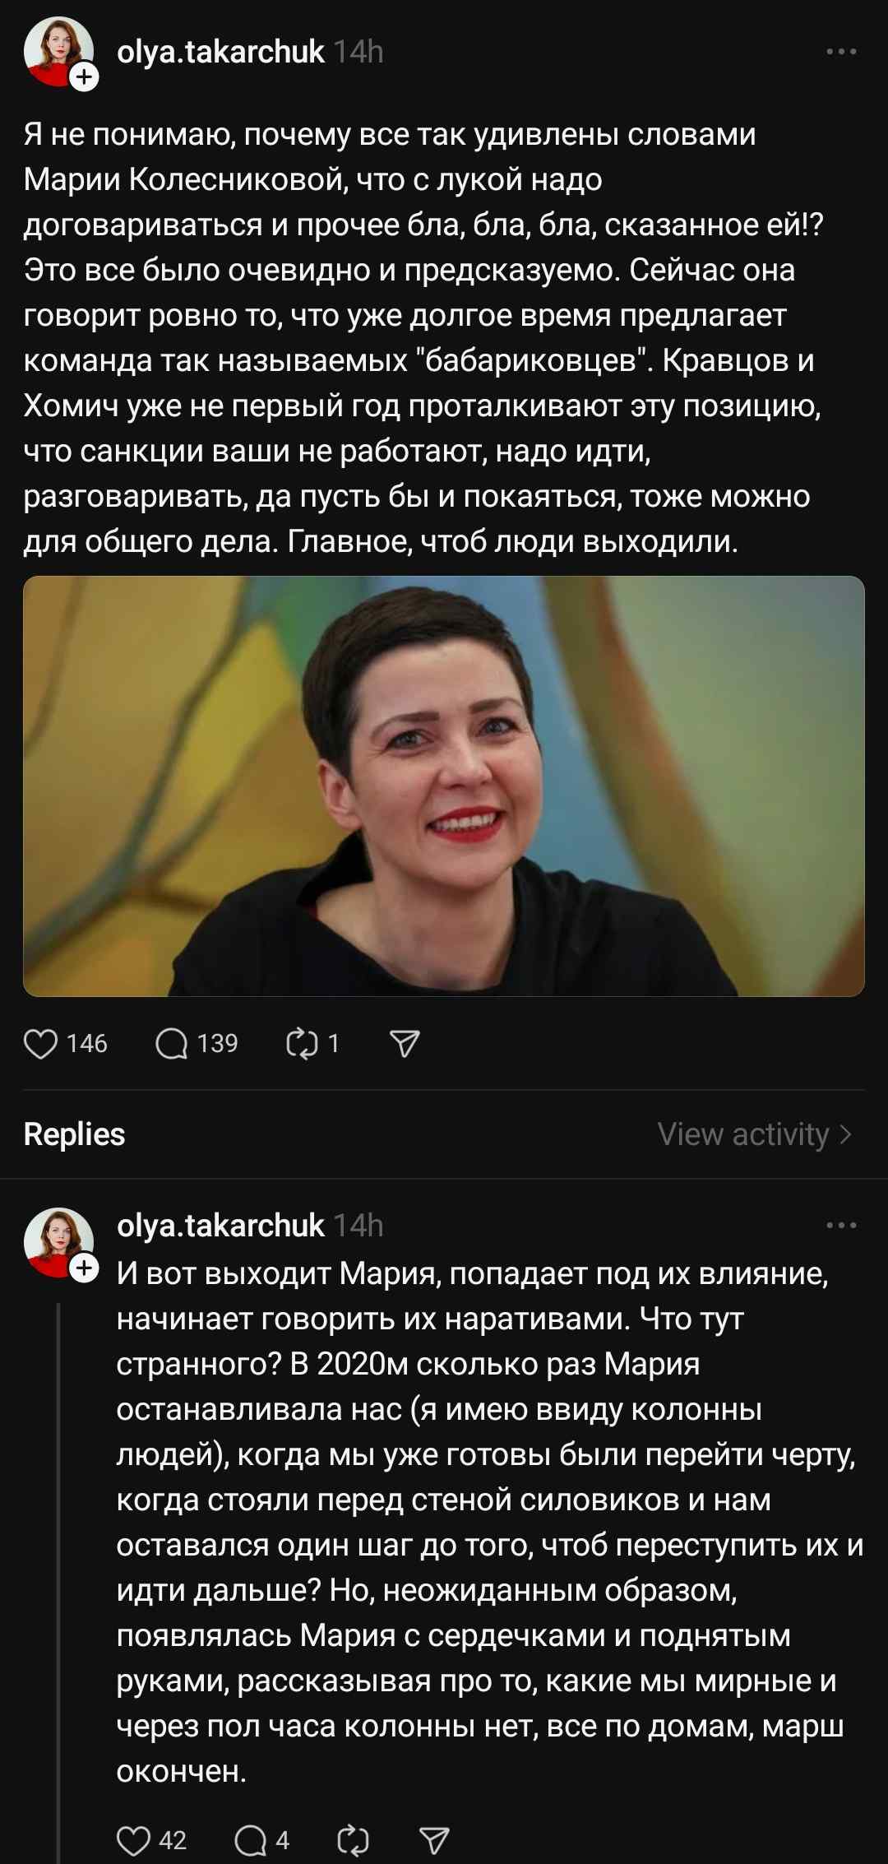Viewport: 888px width, 1864px height.
Task: Expand View activity
Action: point(754,1134)
